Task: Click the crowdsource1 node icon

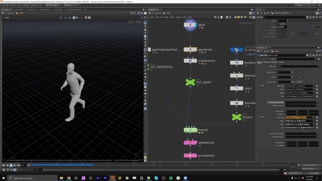Action: pos(190,60)
